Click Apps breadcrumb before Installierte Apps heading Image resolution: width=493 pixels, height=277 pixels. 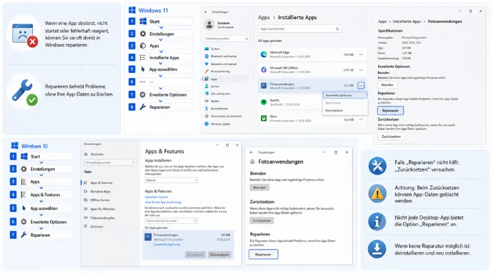tap(264, 18)
